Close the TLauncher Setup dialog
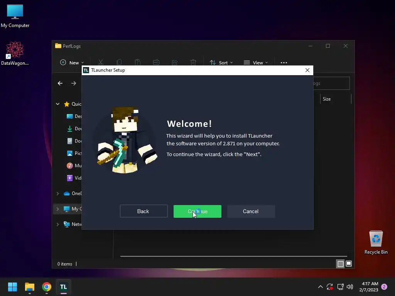Screen dimensions: 395x296 [x=307, y=70]
